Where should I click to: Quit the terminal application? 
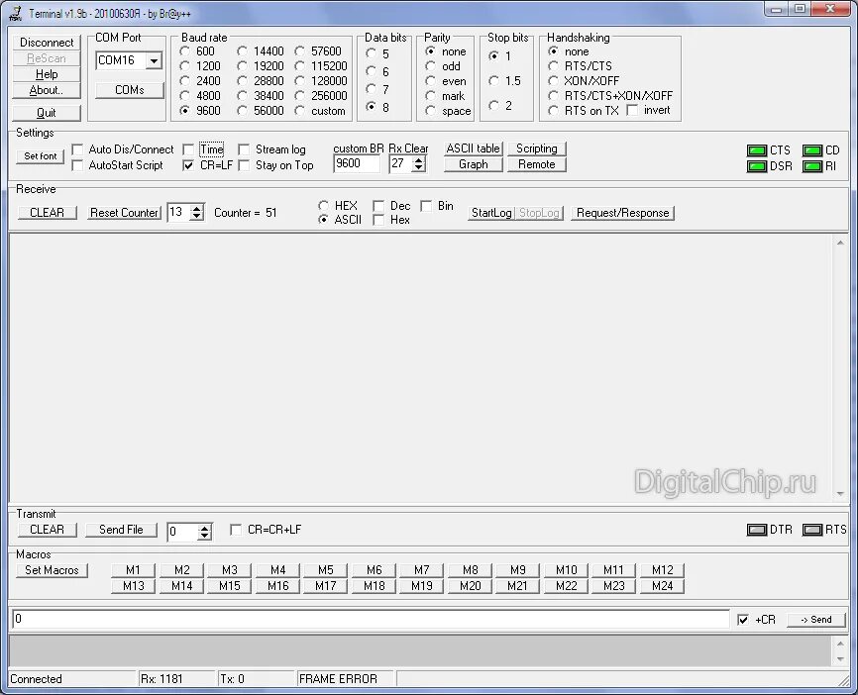47,113
